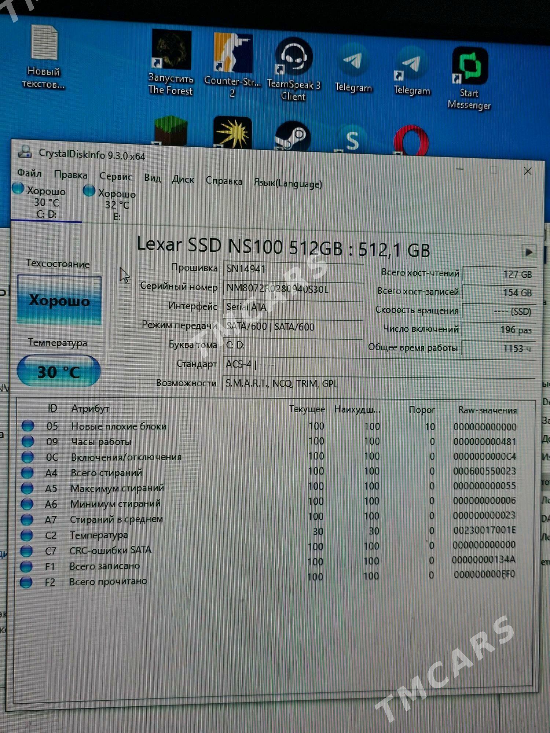
Task: Click status dot for Всего записано
Action: point(26,566)
